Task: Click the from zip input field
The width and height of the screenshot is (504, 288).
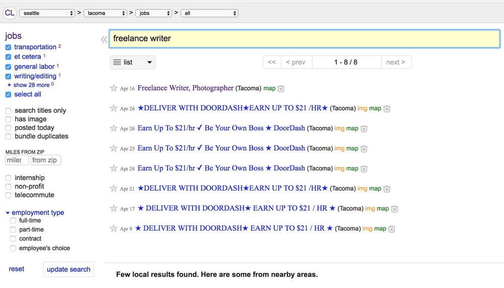Action: click(46, 160)
